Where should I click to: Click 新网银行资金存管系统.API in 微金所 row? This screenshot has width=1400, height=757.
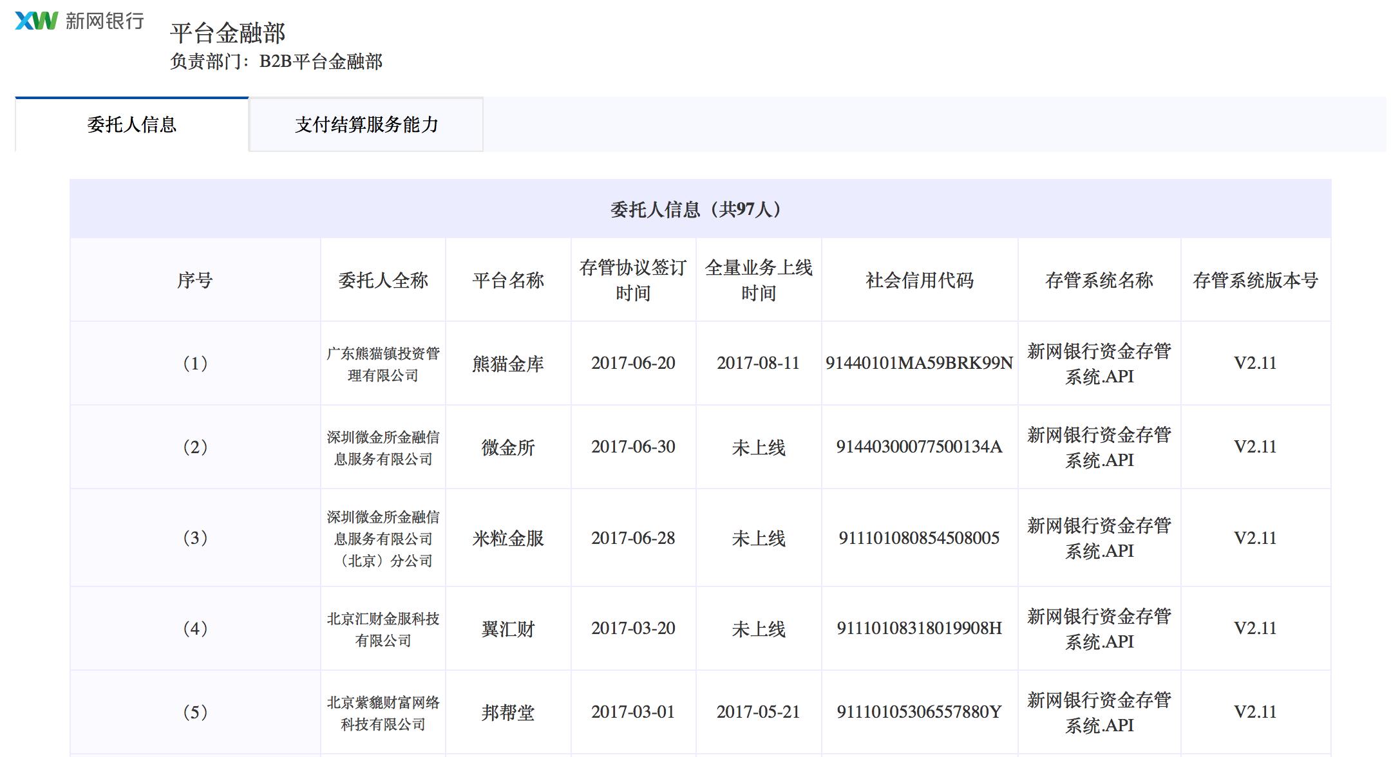pyautogui.click(x=1099, y=447)
